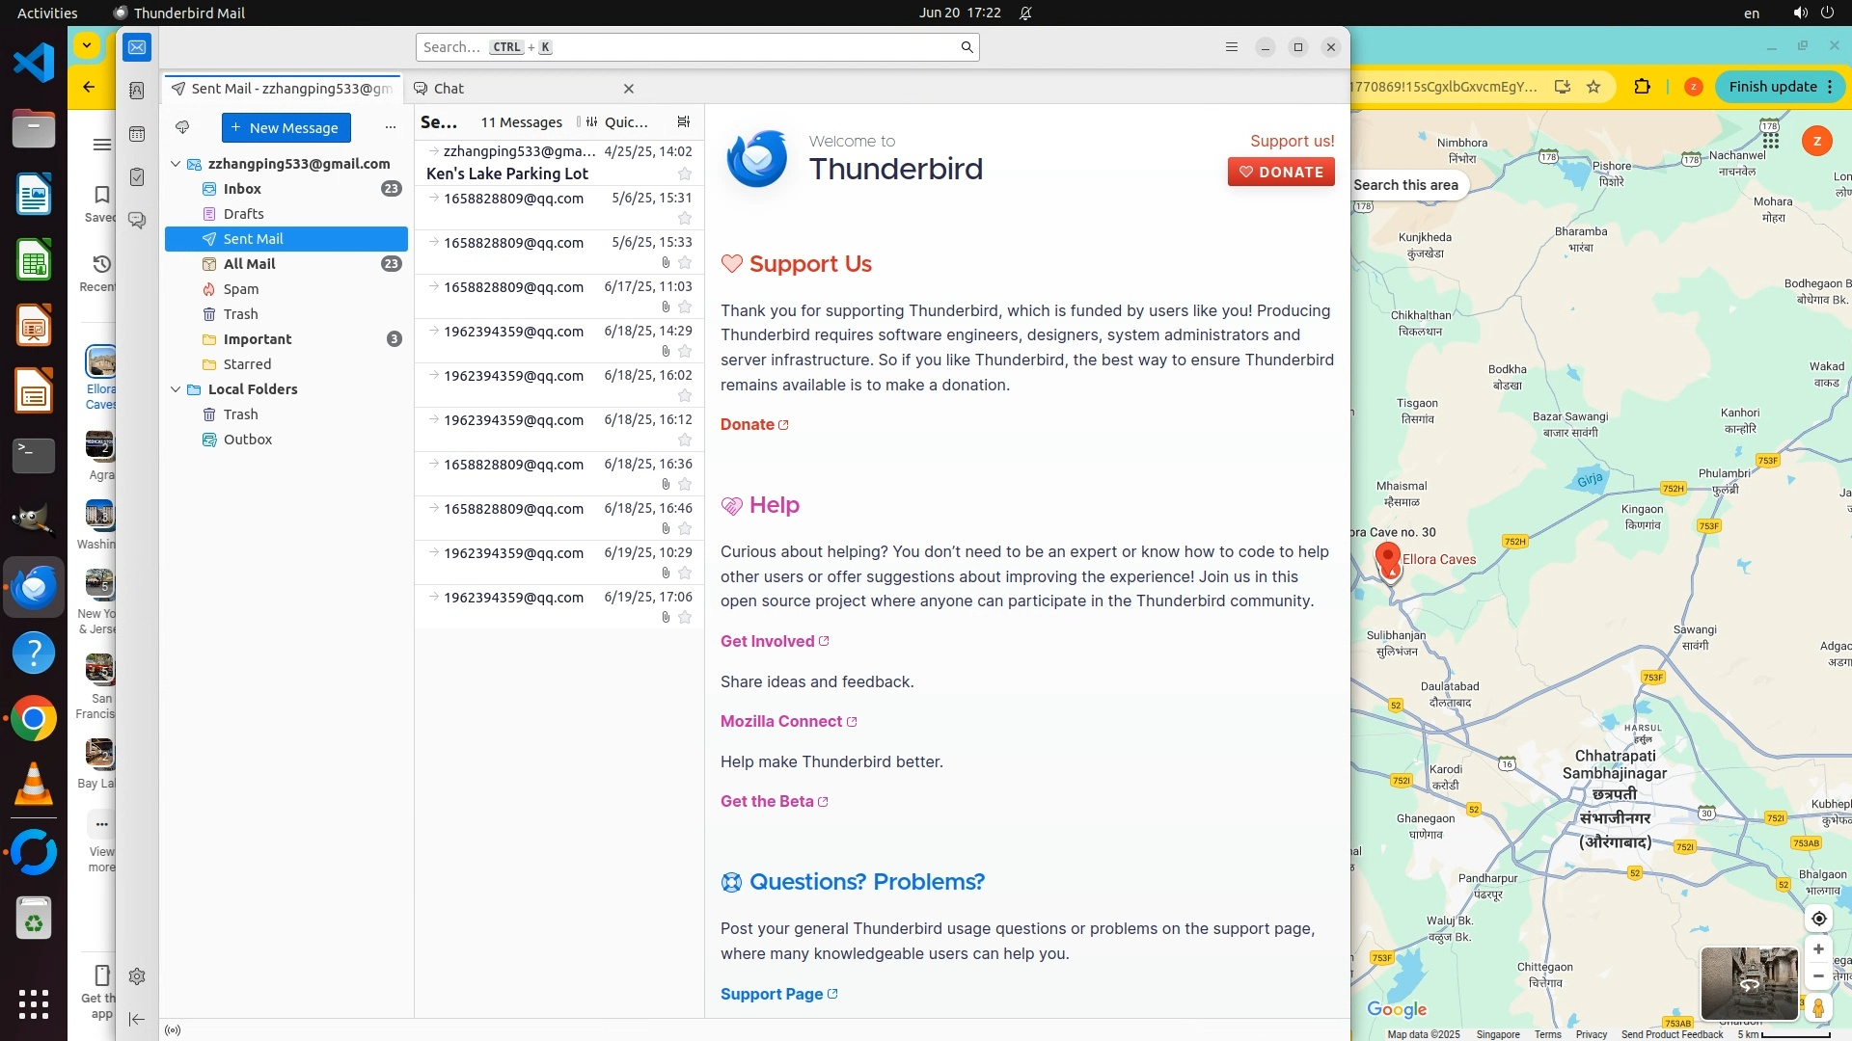
Task: Open the Calendar space icon
Action: pos(137,134)
